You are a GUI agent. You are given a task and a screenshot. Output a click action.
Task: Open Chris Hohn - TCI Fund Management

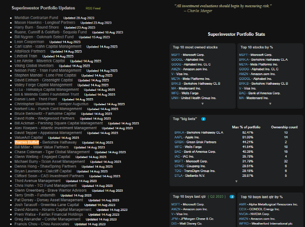45,186
